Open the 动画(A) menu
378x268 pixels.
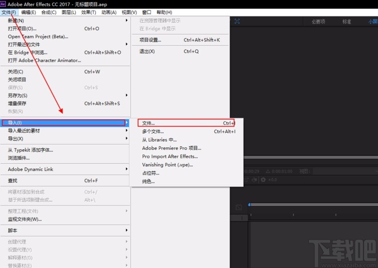click(109, 12)
